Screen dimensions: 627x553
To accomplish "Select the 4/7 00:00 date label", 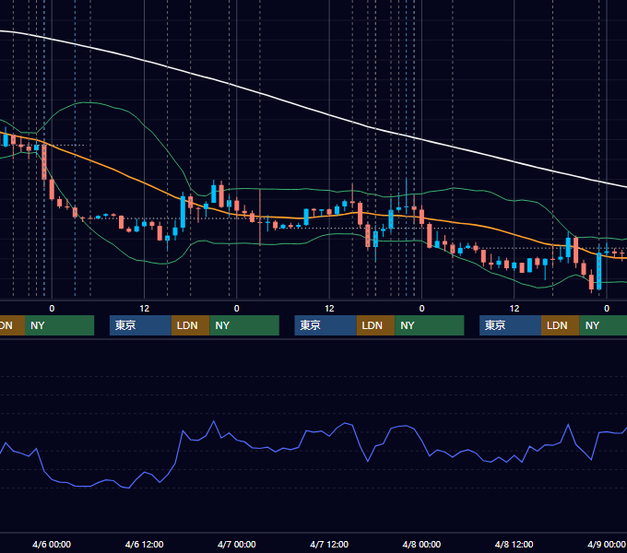I will point(237,544).
